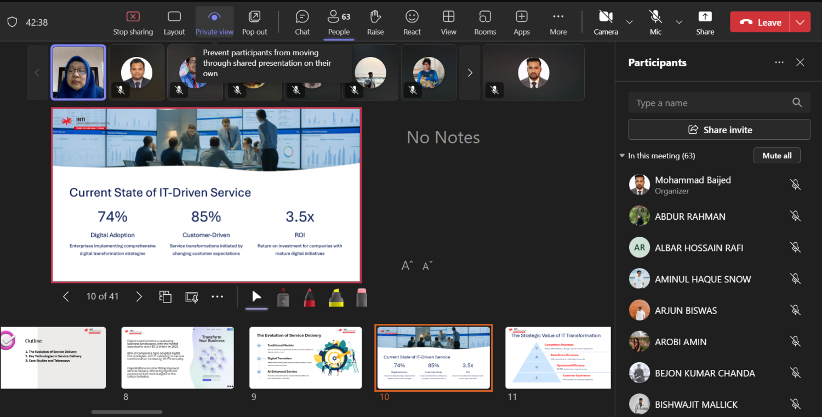Screen dimensions: 822x417
Task: Select the red pen tool
Action: (x=309, y=297)
